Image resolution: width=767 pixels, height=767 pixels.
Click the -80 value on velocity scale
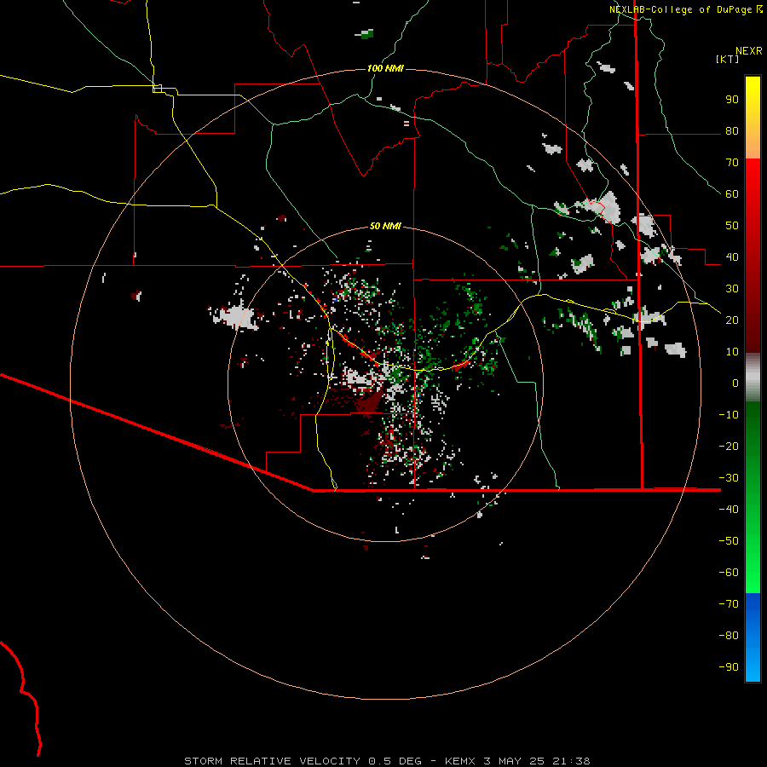(x=729, y=636)
